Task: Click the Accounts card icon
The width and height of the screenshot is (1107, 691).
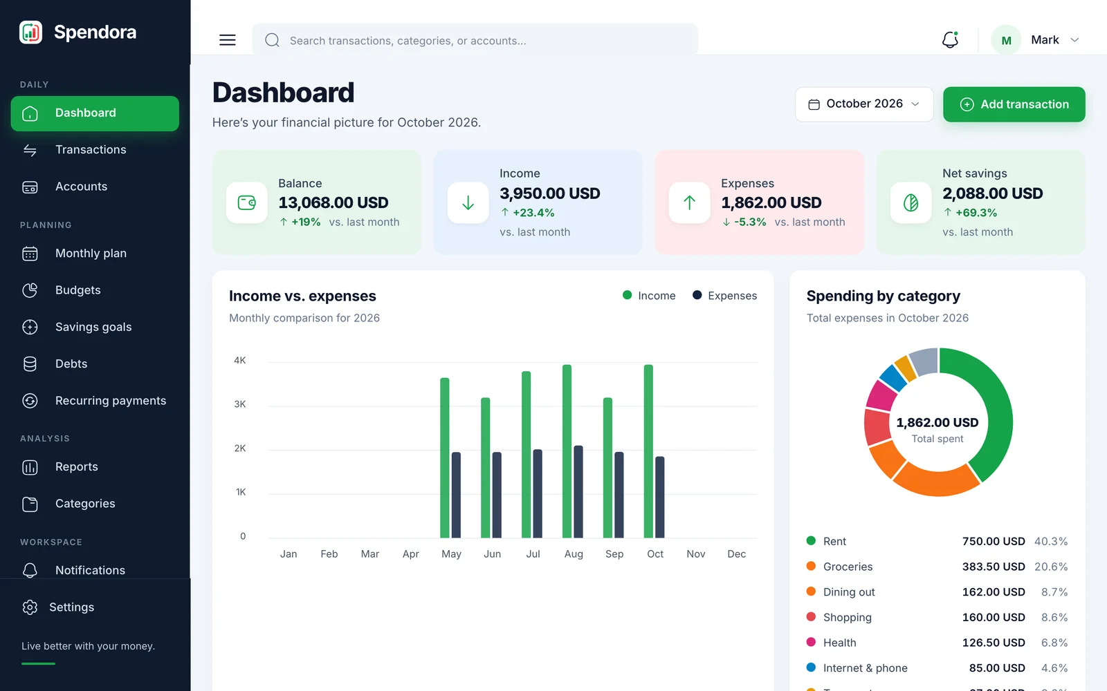Action: [30, 187]
